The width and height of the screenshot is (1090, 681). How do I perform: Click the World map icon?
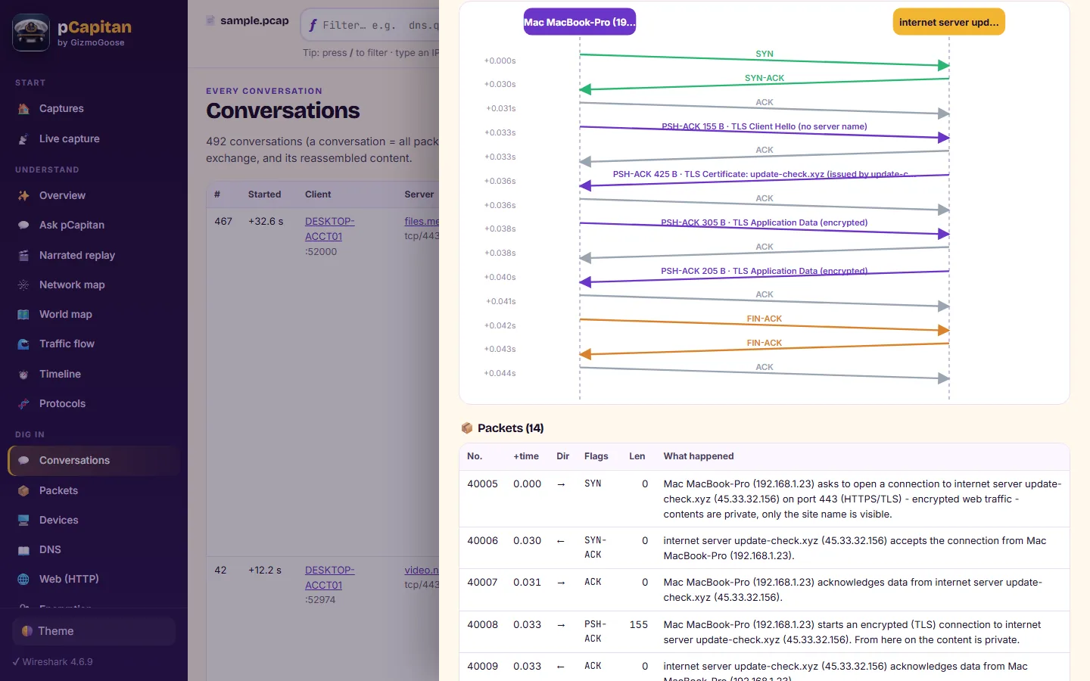click(x=23, y=315)
